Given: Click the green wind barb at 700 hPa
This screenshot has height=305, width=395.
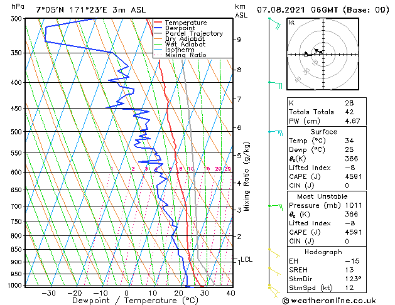Looking at the screenshot, I should click(276, 207).
